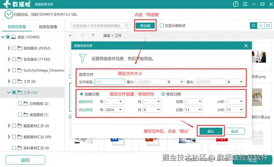The width and height of the screenshot is (274, 167).
Task: Switch to thumbnail grid view
Action: tap(253, 26)
